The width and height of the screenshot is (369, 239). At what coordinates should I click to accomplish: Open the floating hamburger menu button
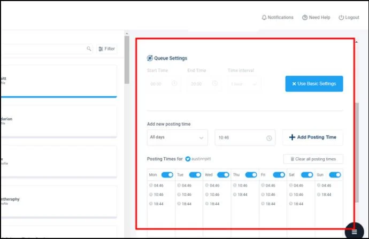(x=354, y=232)
